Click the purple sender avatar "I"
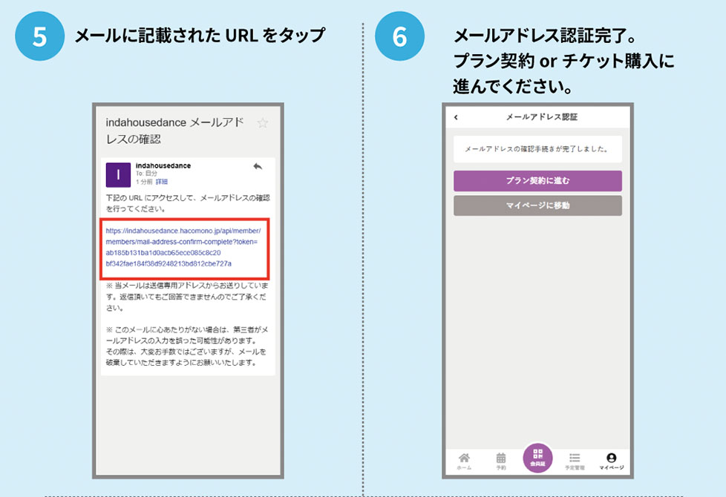This screenshot has width=726, height=497. [118, 174]
